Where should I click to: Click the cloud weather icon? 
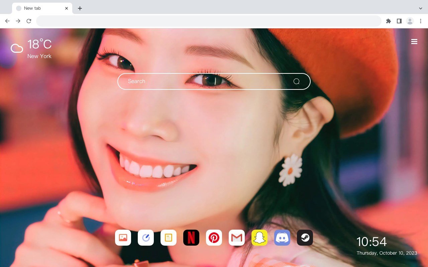coord(17,49)
